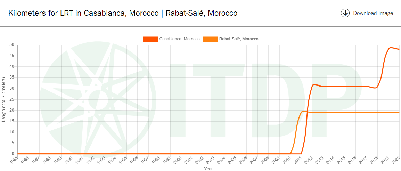The image size is (401, 171).
Task: Toggle the Casablanca dark orange legend swatch
Action: 150,39
